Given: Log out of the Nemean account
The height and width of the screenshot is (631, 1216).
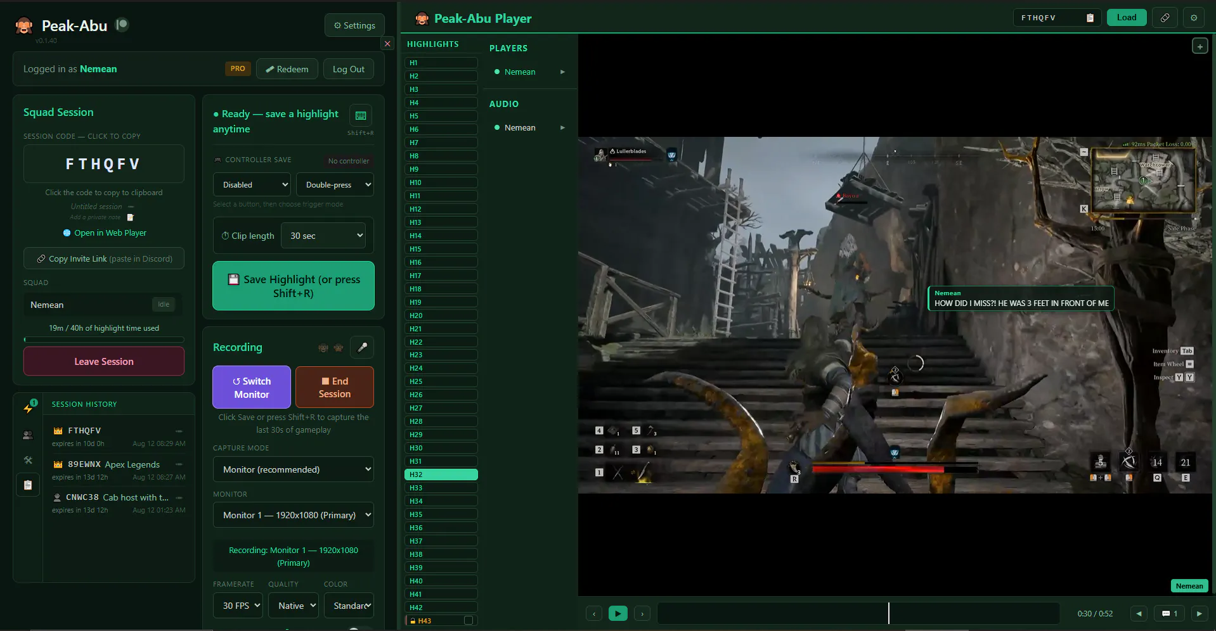Looking at the screenshot, I should point(349,69).
